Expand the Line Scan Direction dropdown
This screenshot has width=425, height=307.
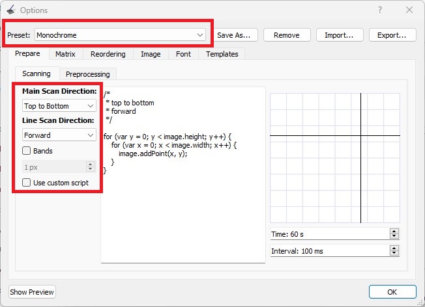[x=59, y=135]
